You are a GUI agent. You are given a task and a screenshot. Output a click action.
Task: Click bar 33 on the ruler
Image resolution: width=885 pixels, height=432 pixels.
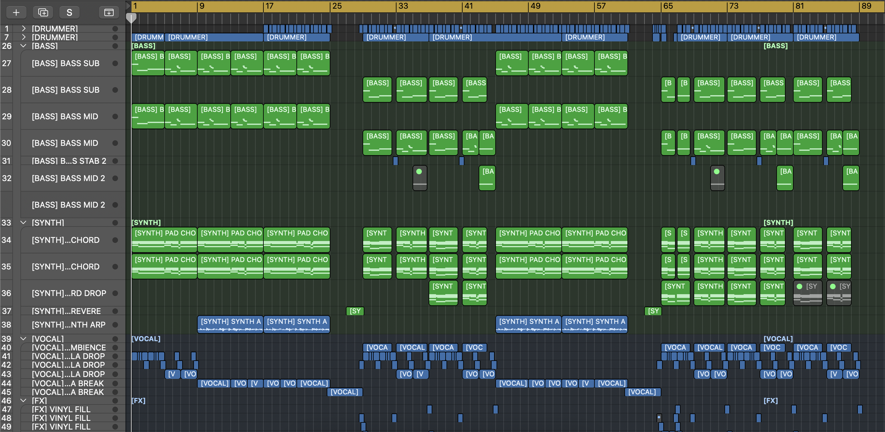(x=403, y=6)
